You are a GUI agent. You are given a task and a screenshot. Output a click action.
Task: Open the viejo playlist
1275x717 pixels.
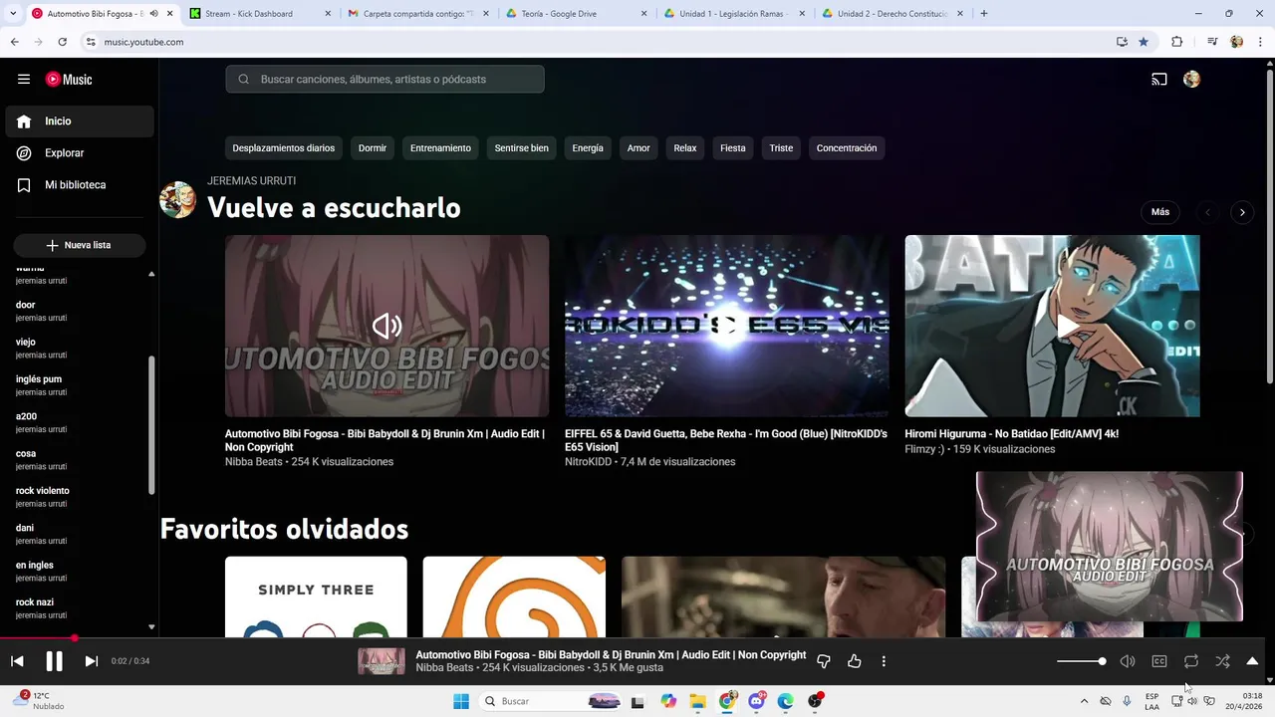(x=80, y=348)
